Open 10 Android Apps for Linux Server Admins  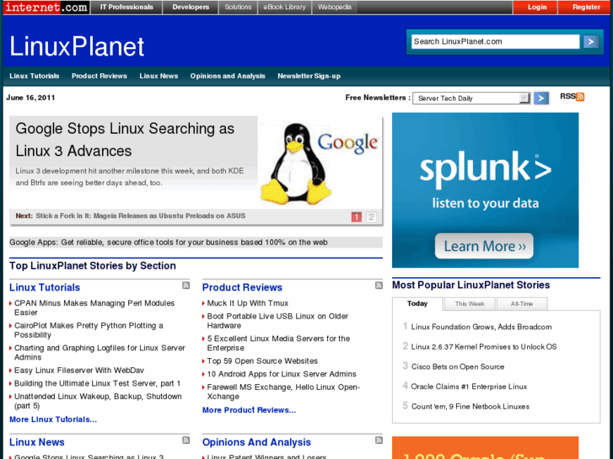tap(282, 374)
